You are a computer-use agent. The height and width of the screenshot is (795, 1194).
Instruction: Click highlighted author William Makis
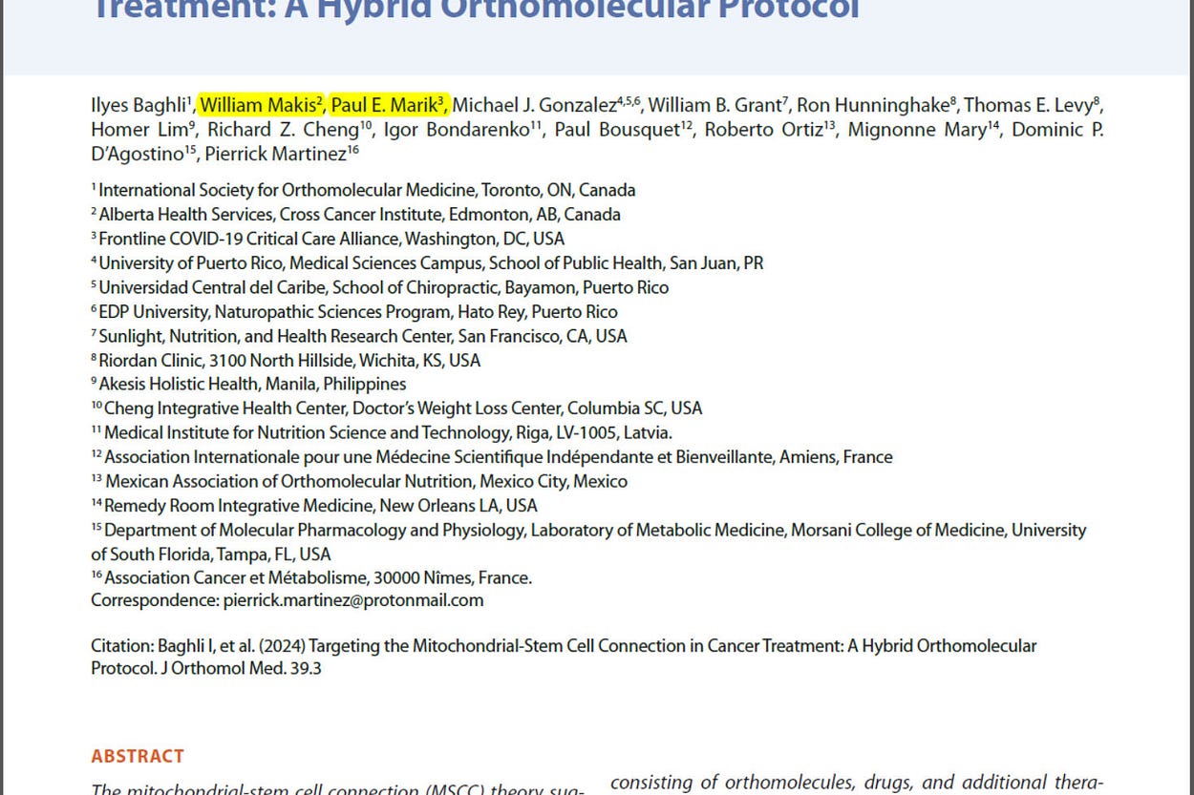[x=262, y=105]
